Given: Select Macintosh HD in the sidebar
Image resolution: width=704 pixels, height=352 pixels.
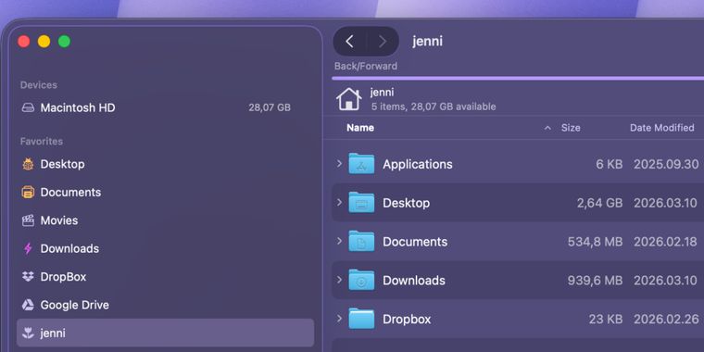Looking at the screenshot, I should click(x=78, y=107).
